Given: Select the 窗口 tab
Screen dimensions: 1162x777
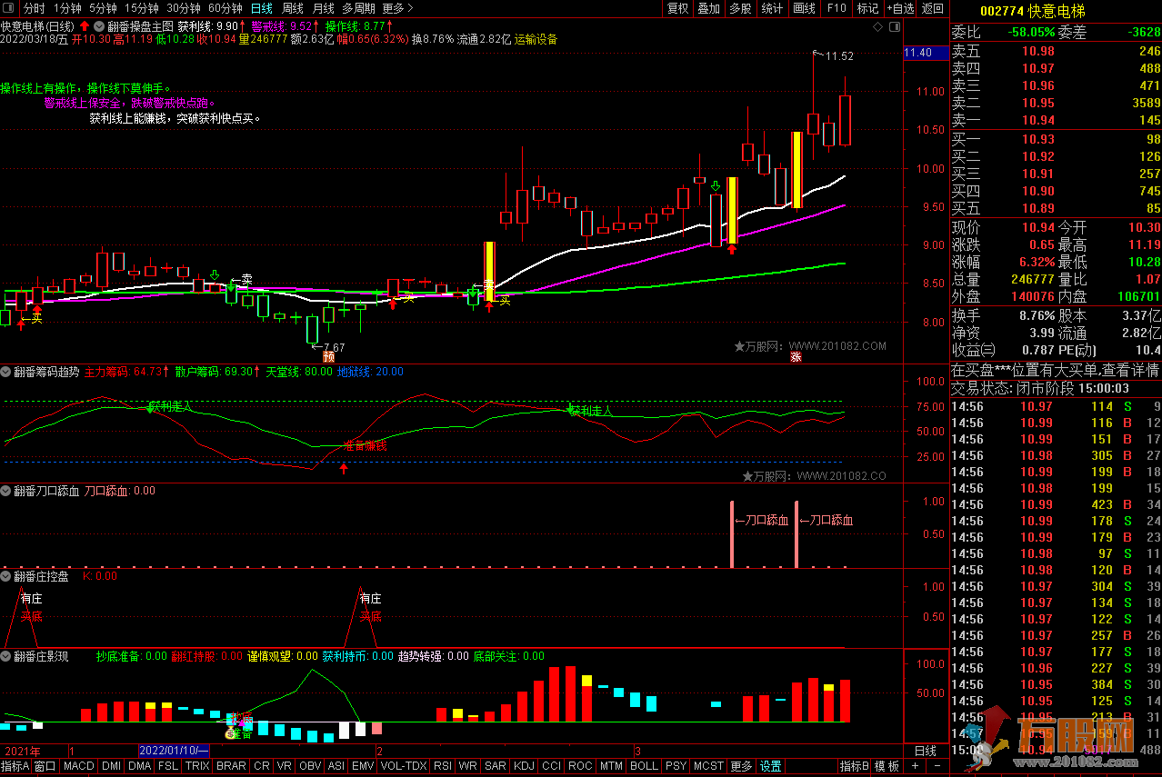Looking at the screenshot, I should coord(45,766).
